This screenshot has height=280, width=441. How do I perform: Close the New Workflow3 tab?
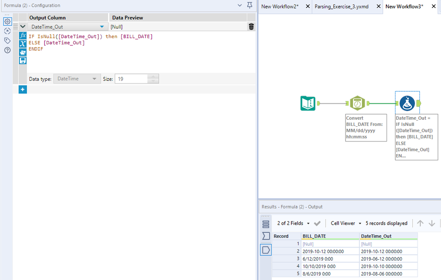433,7
